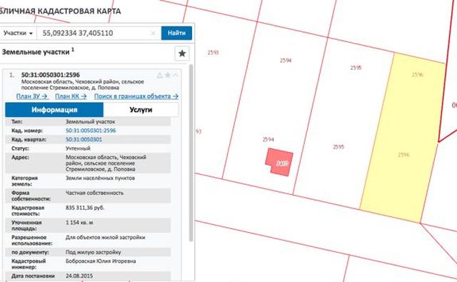The width and height of the screenshot is (457, 282).
Task: Switch to the Услуги tab
Action: coord(141,110)
